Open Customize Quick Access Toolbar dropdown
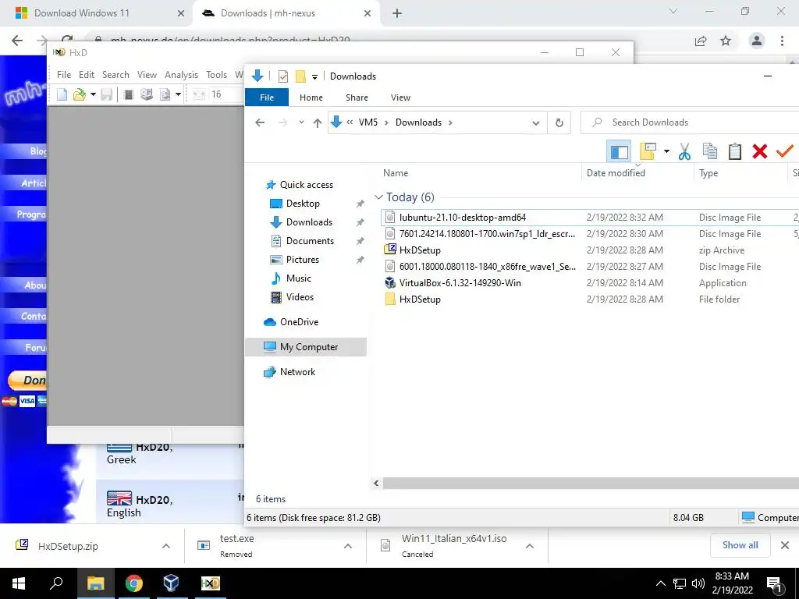 tap(315, 77)
